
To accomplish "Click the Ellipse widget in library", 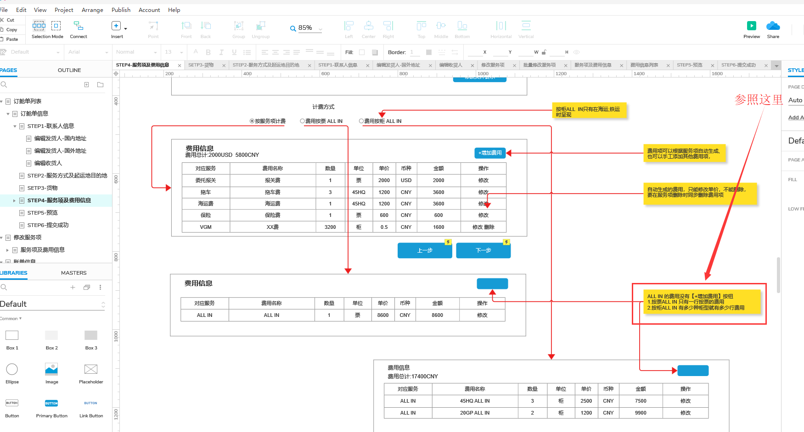I will 12,370.
